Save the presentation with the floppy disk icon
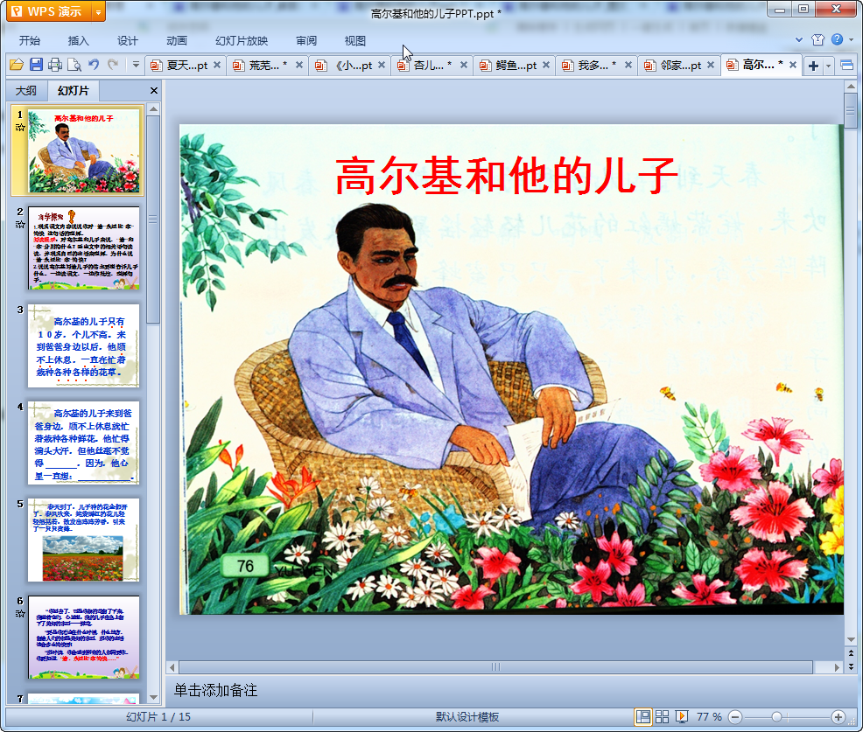 [x=37, y=65]
